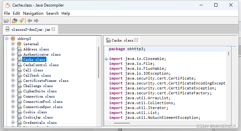Open the Navigation menu

33,13
